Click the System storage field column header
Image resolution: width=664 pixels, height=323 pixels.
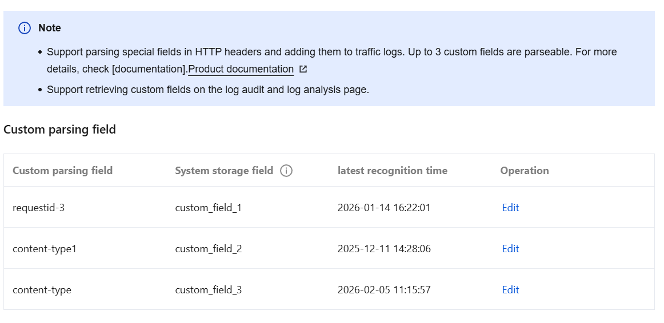224,171
